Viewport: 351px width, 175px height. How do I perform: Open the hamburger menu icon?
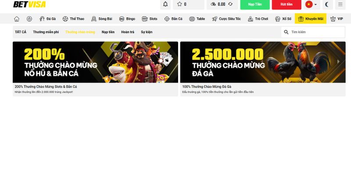340,4
